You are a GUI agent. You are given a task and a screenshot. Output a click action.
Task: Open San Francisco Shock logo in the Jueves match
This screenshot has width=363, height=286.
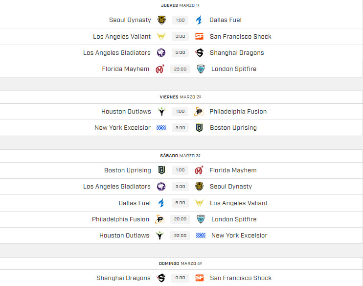pyautogui.click(x=199, y=36)
